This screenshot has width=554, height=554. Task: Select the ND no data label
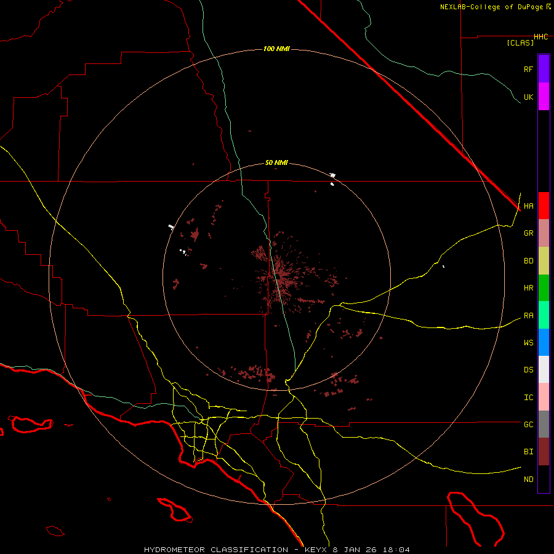point(528,479)
